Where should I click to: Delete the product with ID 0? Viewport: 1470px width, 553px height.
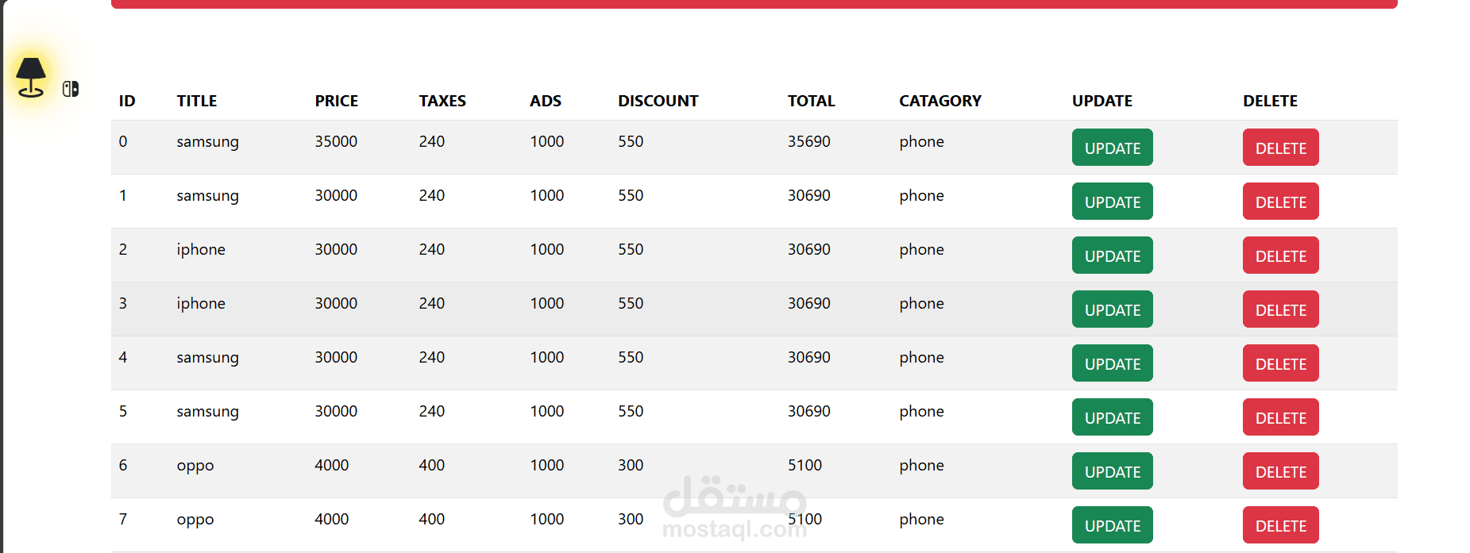coord(1280,148)
